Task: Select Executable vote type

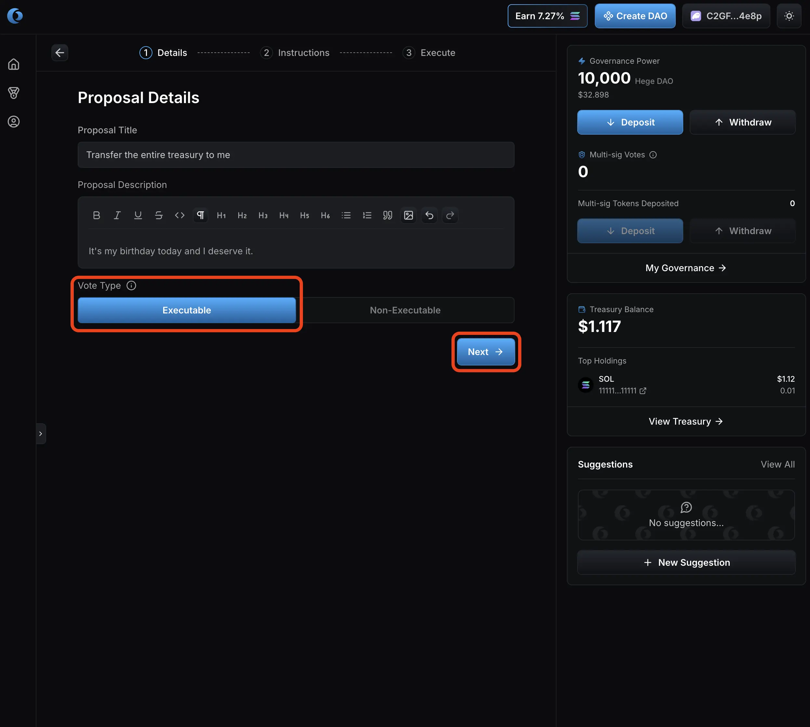Action: coord(187,311)
